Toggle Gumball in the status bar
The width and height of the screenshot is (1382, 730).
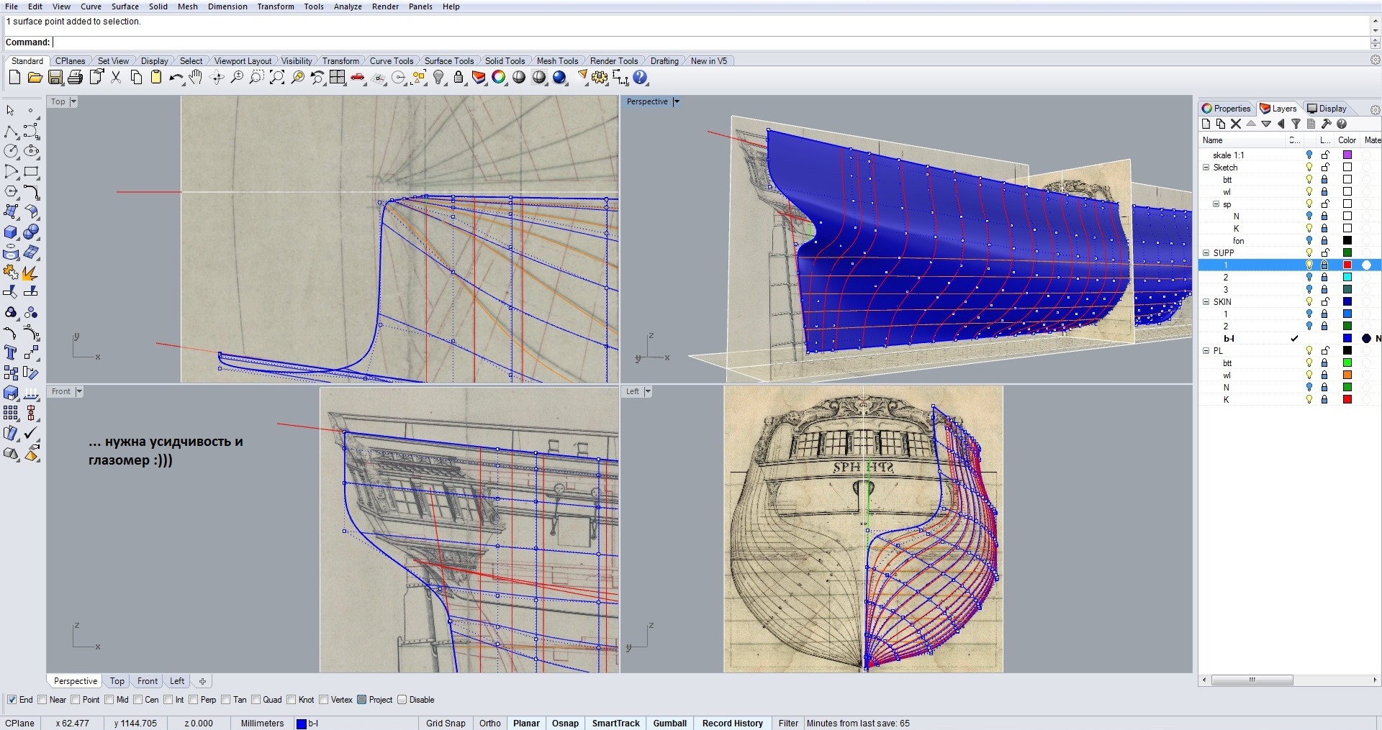[x=669, y=723]
